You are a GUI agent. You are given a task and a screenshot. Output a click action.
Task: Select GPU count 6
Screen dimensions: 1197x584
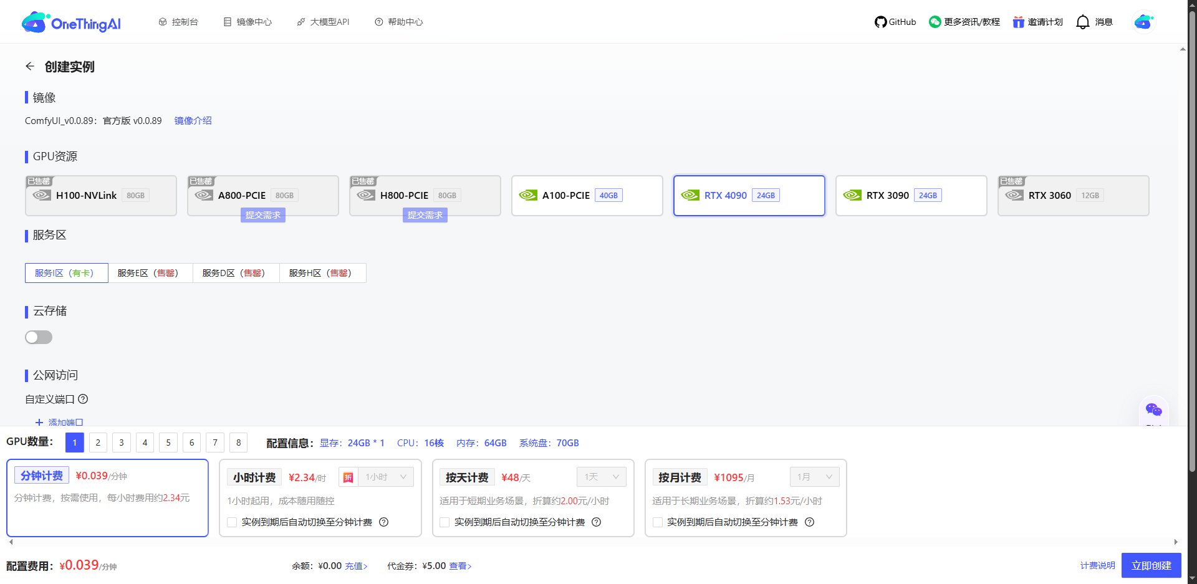(191, 443)
